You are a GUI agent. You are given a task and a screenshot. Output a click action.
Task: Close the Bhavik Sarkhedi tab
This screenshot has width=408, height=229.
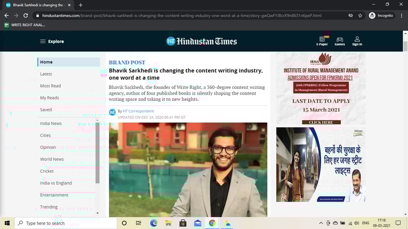[69, 5]
